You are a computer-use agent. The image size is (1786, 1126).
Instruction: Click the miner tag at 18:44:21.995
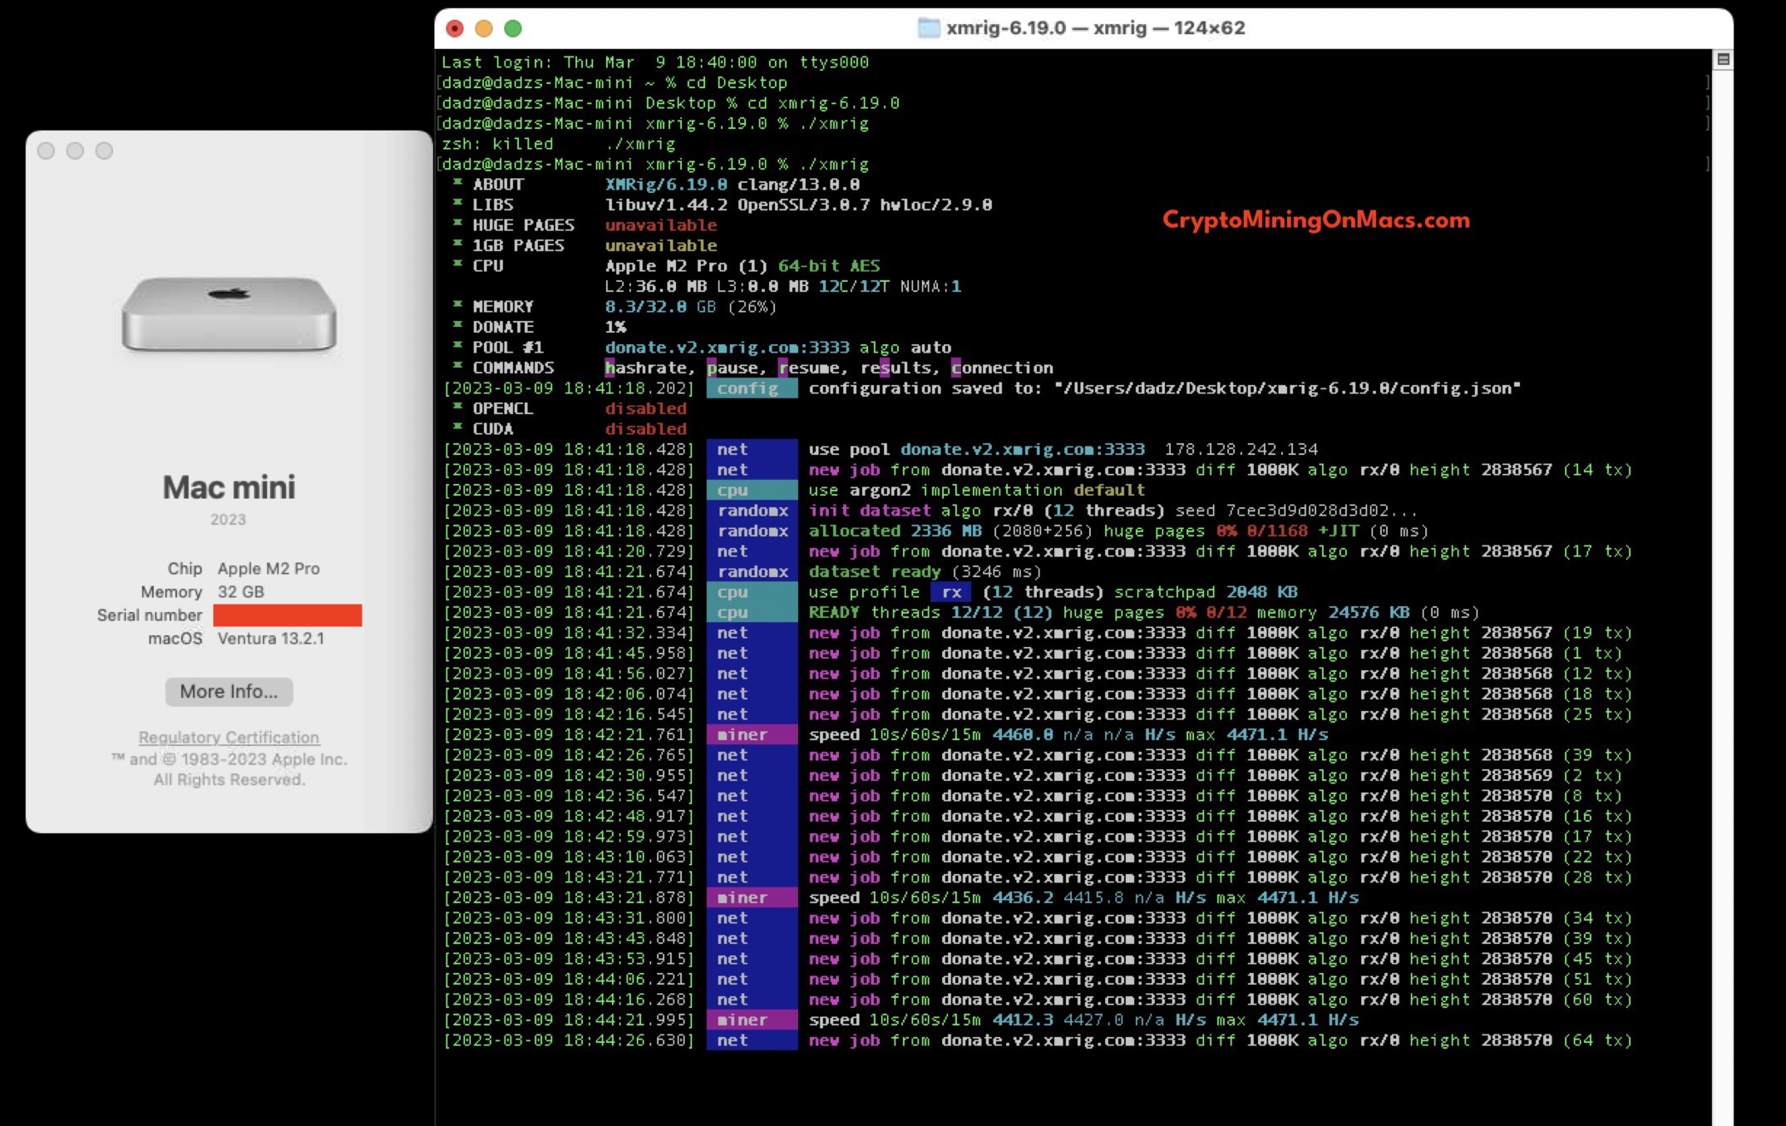752,1020
